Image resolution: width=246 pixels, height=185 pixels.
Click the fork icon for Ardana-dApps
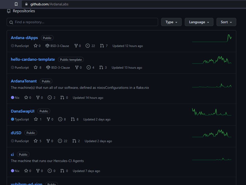(x=76, y=46)
